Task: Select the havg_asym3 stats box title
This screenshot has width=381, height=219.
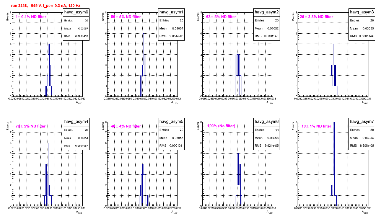Action: (x=362, y=12)
